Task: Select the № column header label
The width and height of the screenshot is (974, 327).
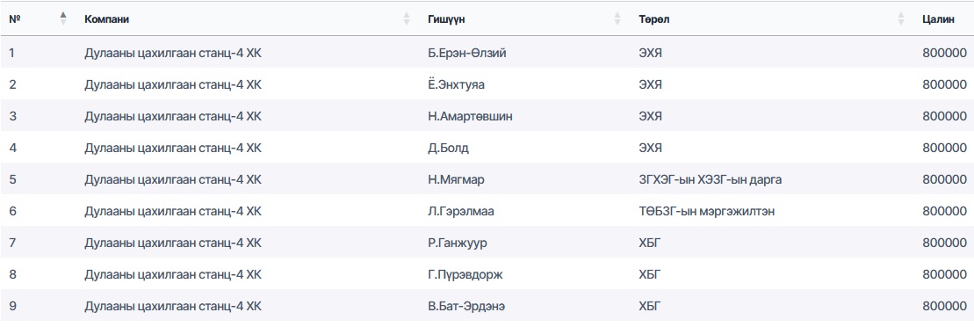Action: (x=15, y=19)
